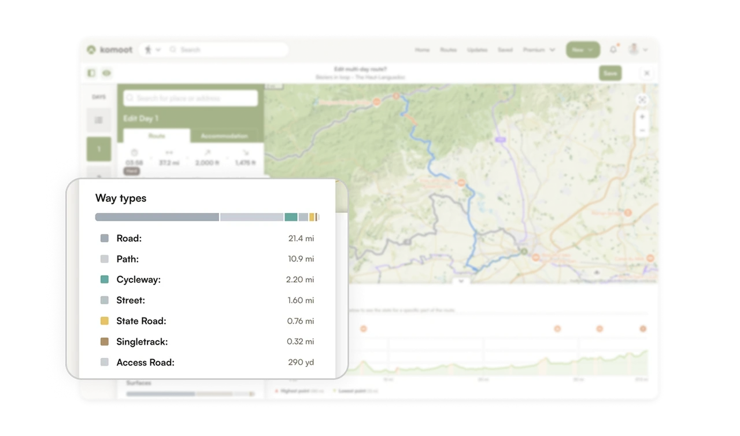Switch to the Accommodation tab
This screenshot has height=436, width=740.
click(224, 136)
